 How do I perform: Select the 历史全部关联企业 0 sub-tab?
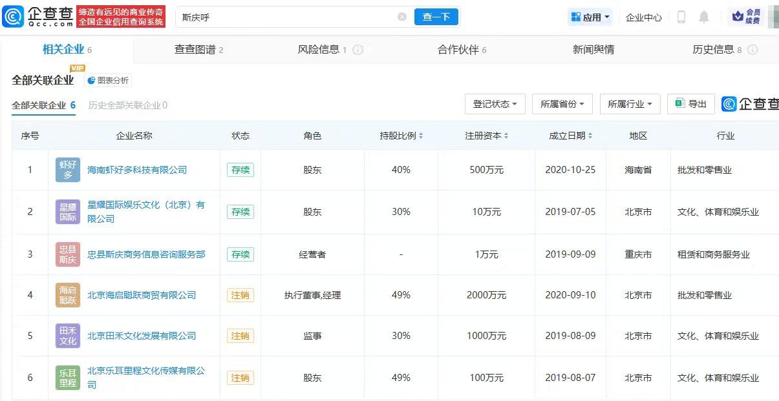[128, 105]
